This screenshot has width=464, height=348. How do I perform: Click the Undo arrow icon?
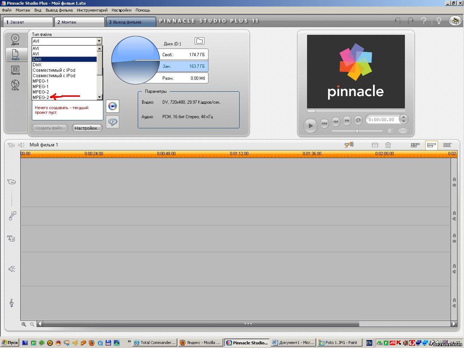tap(398, 21)
